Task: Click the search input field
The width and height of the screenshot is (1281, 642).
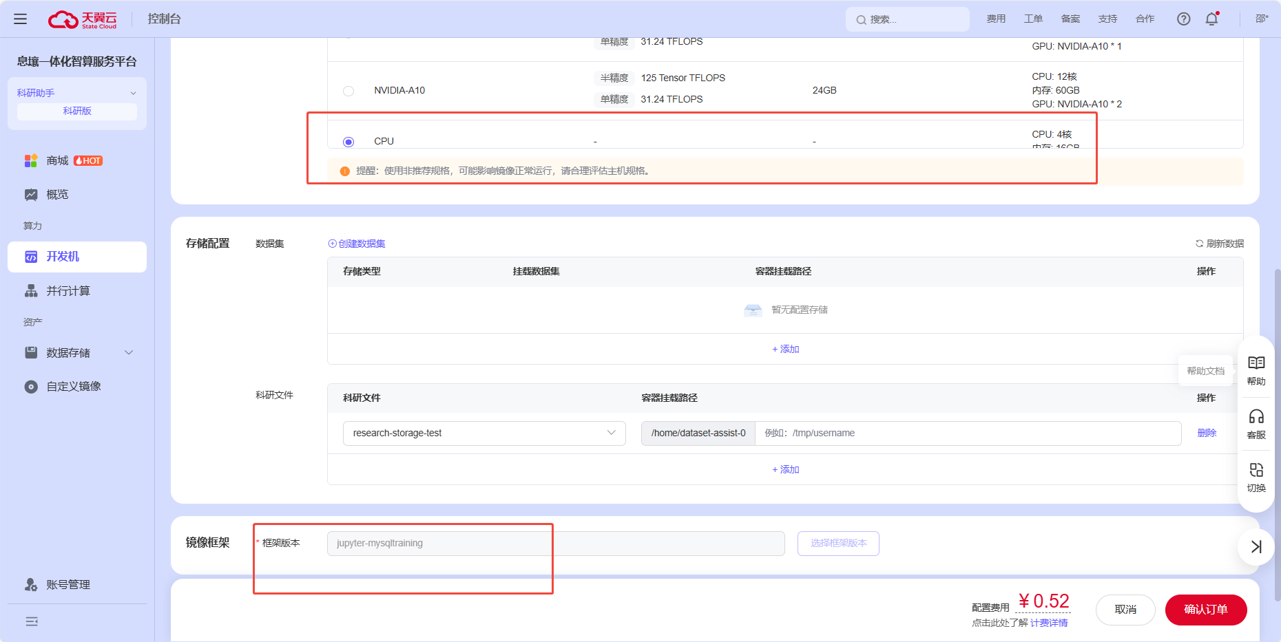Action: tap(908, 19)
